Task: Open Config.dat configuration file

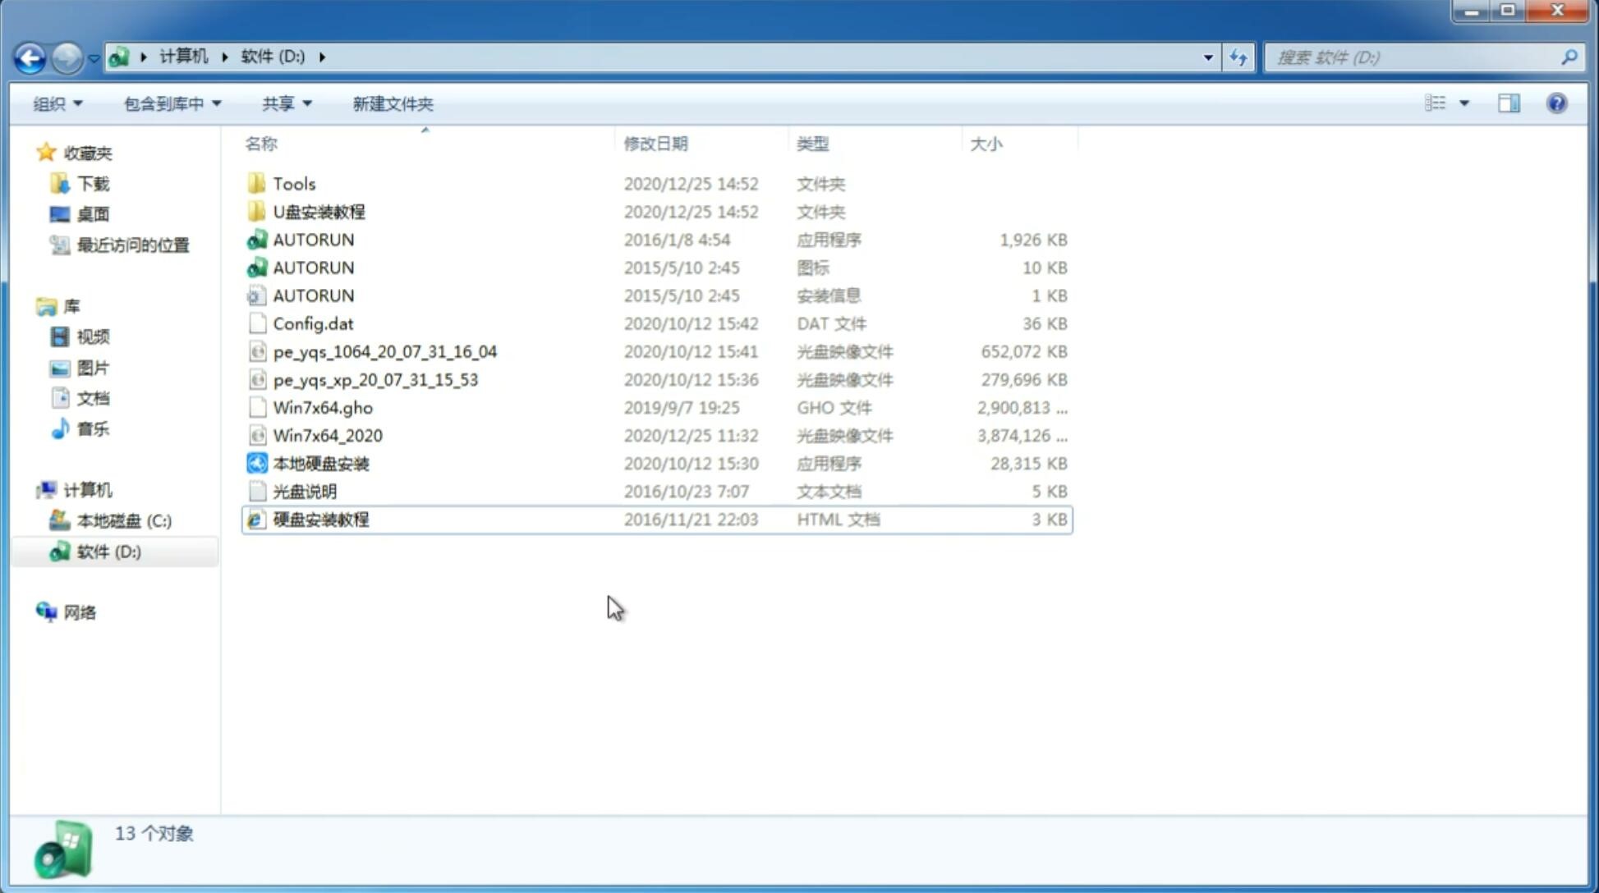Action: [x=313, y=323]
